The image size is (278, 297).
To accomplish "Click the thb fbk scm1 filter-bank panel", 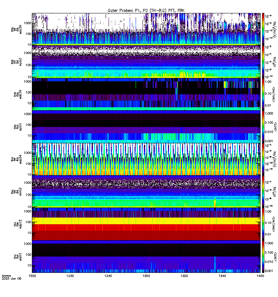I will [146, 127].
